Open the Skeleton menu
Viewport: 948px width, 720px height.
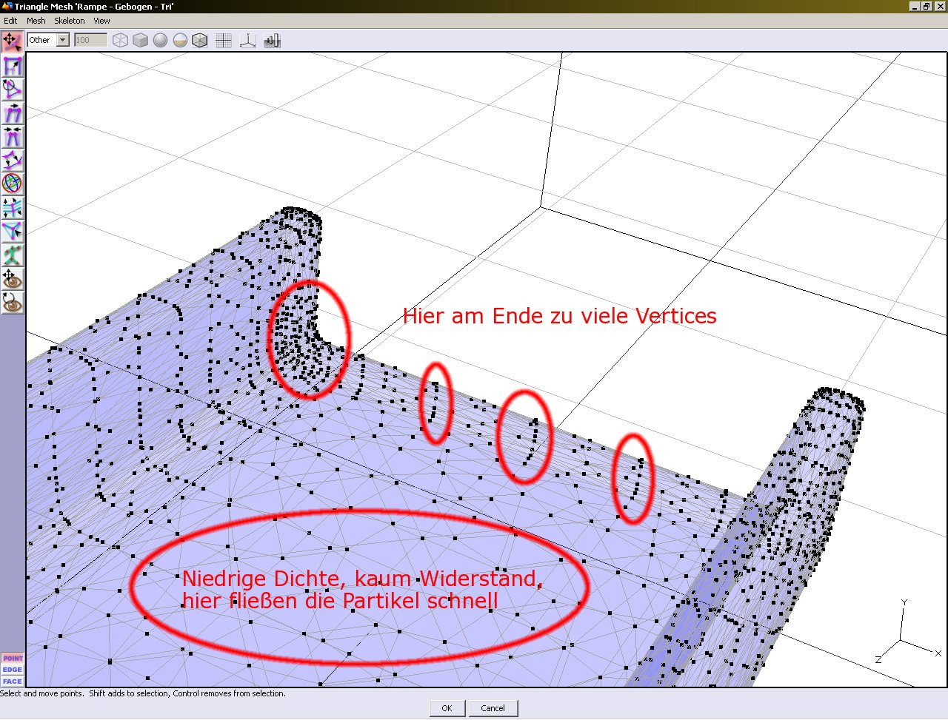point(70,21)
